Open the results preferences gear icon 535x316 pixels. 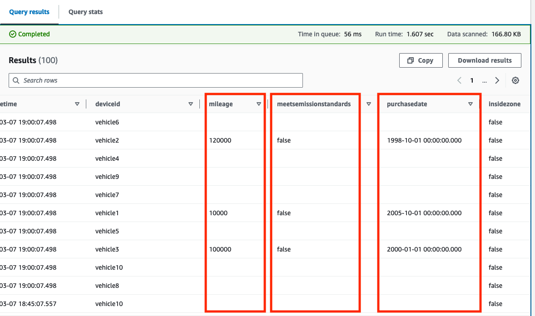click(515, 80)
